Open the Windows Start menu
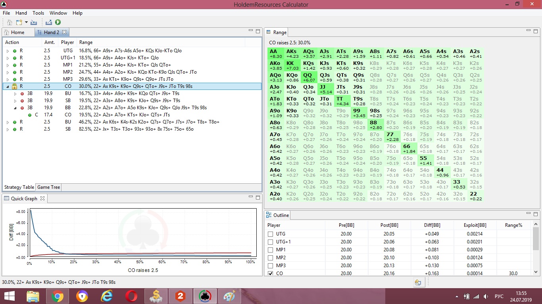This screenshot has height=304, width=542. (x=10, y=296)
